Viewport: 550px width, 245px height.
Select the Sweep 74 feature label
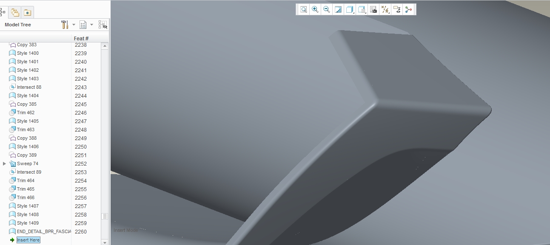click(27, 163)
